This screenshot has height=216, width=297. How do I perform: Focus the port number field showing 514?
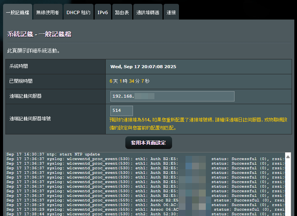[x=121, y=111]
